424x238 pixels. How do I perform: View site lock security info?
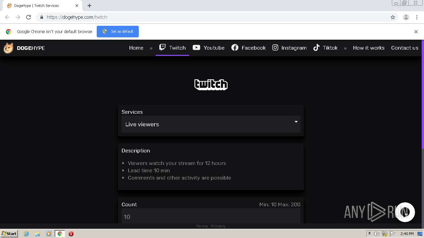[41, 17]
